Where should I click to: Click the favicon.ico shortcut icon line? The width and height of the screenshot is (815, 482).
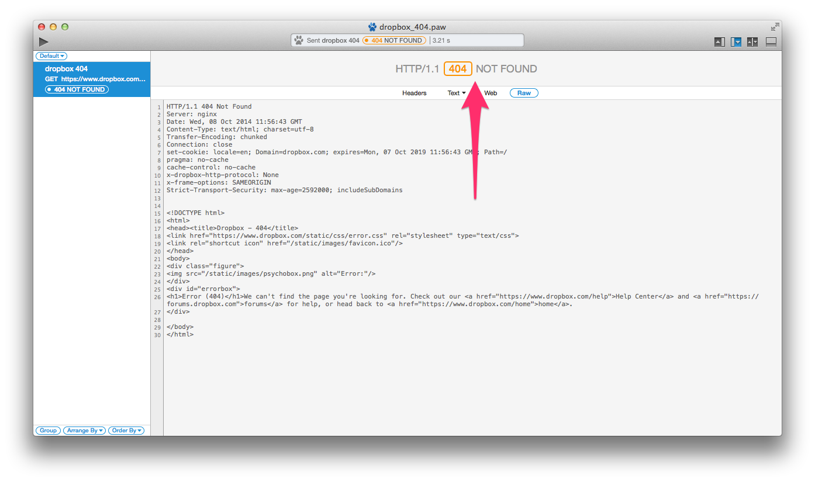click(x=285, y=244)
